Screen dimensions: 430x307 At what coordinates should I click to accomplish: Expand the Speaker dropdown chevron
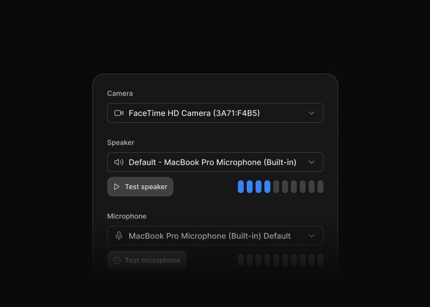pyautogui.click(x=312, y=162)
